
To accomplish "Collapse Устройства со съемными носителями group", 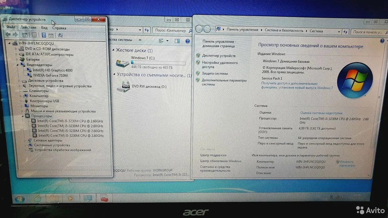I will (x=114, y=74).
